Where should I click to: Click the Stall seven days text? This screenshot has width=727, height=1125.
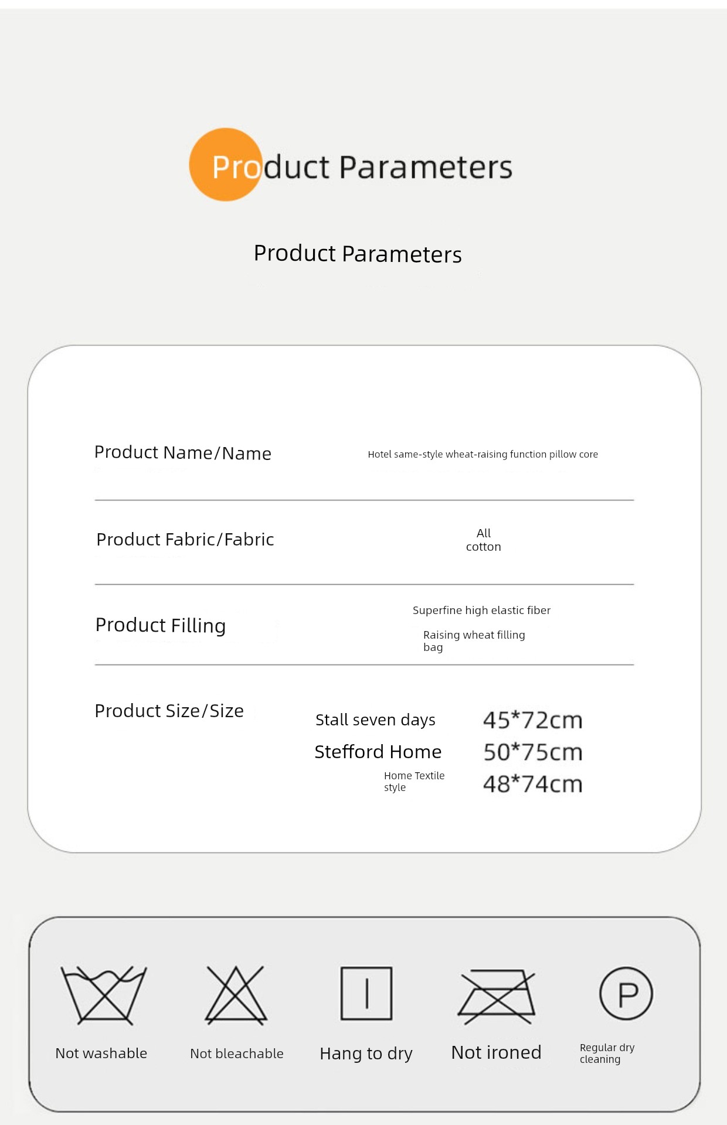[x=375, y=720]
